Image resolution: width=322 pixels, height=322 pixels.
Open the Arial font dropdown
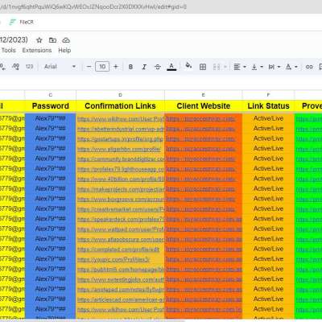click(60, 67)
